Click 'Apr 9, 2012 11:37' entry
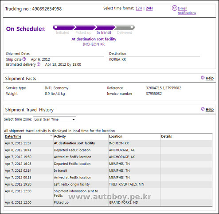 18,143
